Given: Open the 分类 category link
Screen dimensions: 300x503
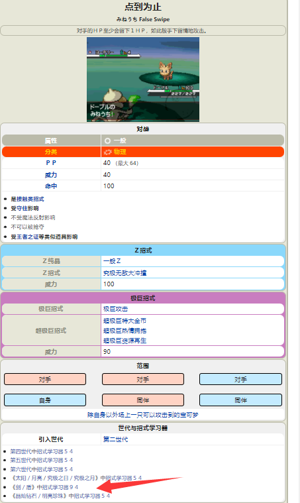Looking at the screenshot, I should coord(51,152).
